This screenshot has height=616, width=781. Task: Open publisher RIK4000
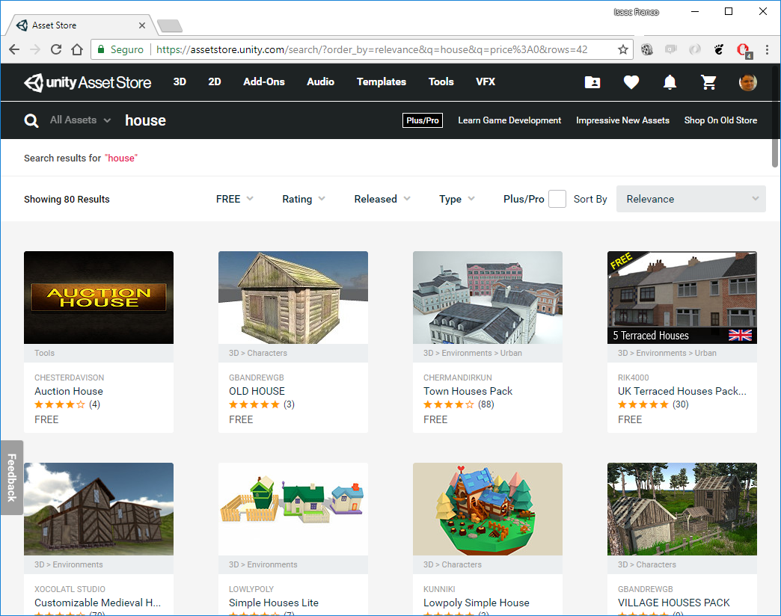[633, 378]
